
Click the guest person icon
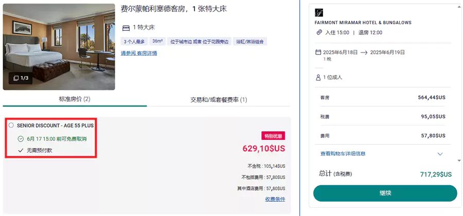pos(318,77)
